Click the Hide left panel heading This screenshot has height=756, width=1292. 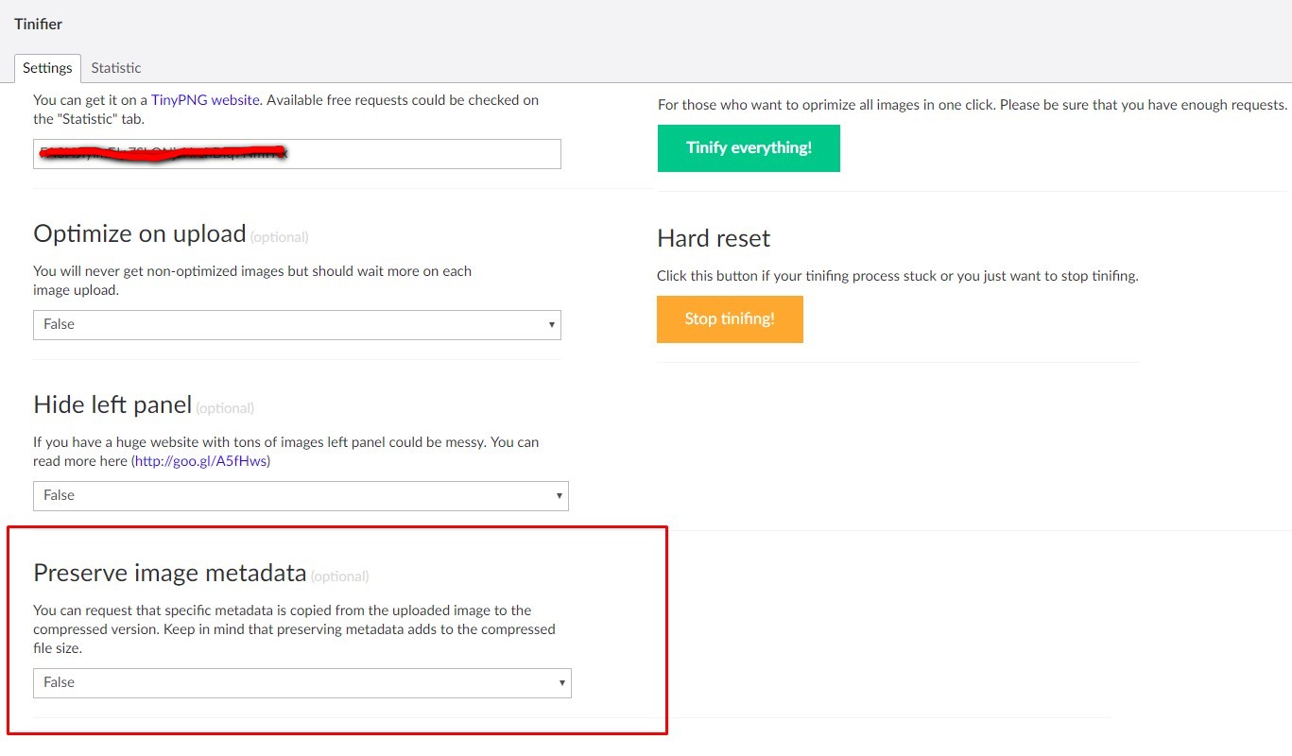pyautogui.click(x=112, y=405)
